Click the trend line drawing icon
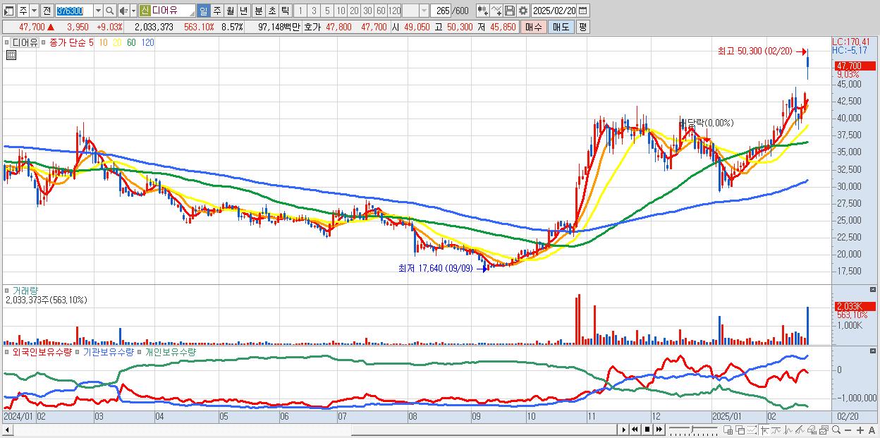880x438 pixels. click(776, 430)
